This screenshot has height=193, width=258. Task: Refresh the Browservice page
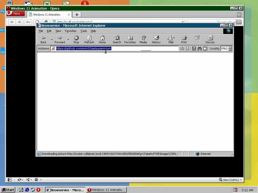tap(89, 39)
